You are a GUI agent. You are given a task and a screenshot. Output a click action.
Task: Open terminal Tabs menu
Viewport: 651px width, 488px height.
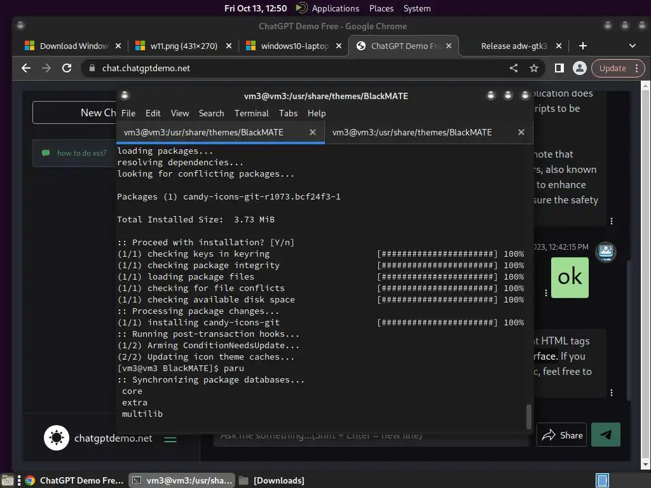coord(288,113)
